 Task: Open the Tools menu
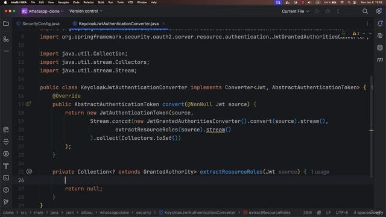121,2
